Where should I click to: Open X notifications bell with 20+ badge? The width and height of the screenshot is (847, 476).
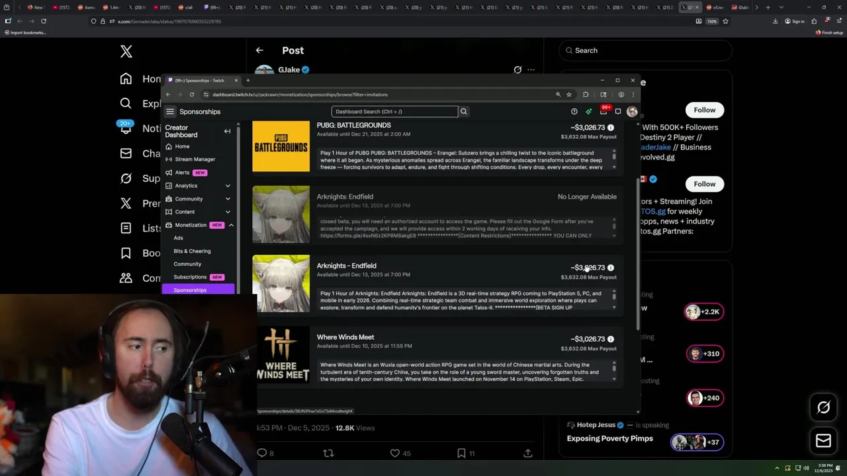126,128
